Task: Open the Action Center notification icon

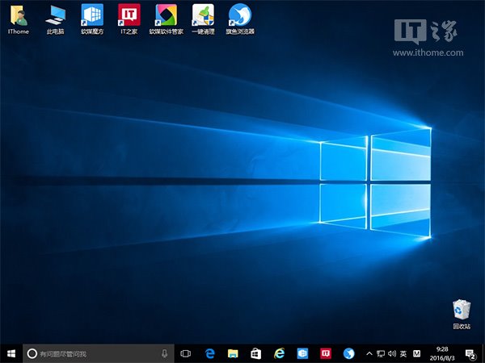Action: [470, 354]
